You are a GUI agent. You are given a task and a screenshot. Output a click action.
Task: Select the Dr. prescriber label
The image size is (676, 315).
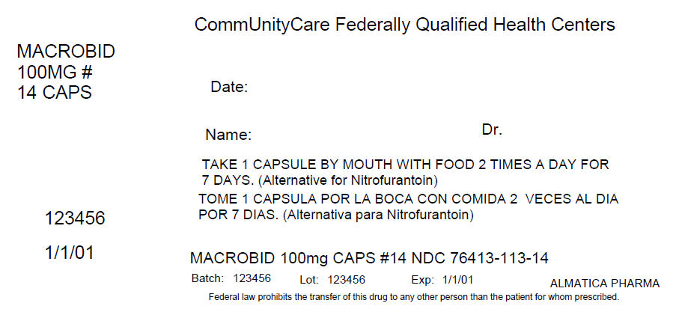492,130
